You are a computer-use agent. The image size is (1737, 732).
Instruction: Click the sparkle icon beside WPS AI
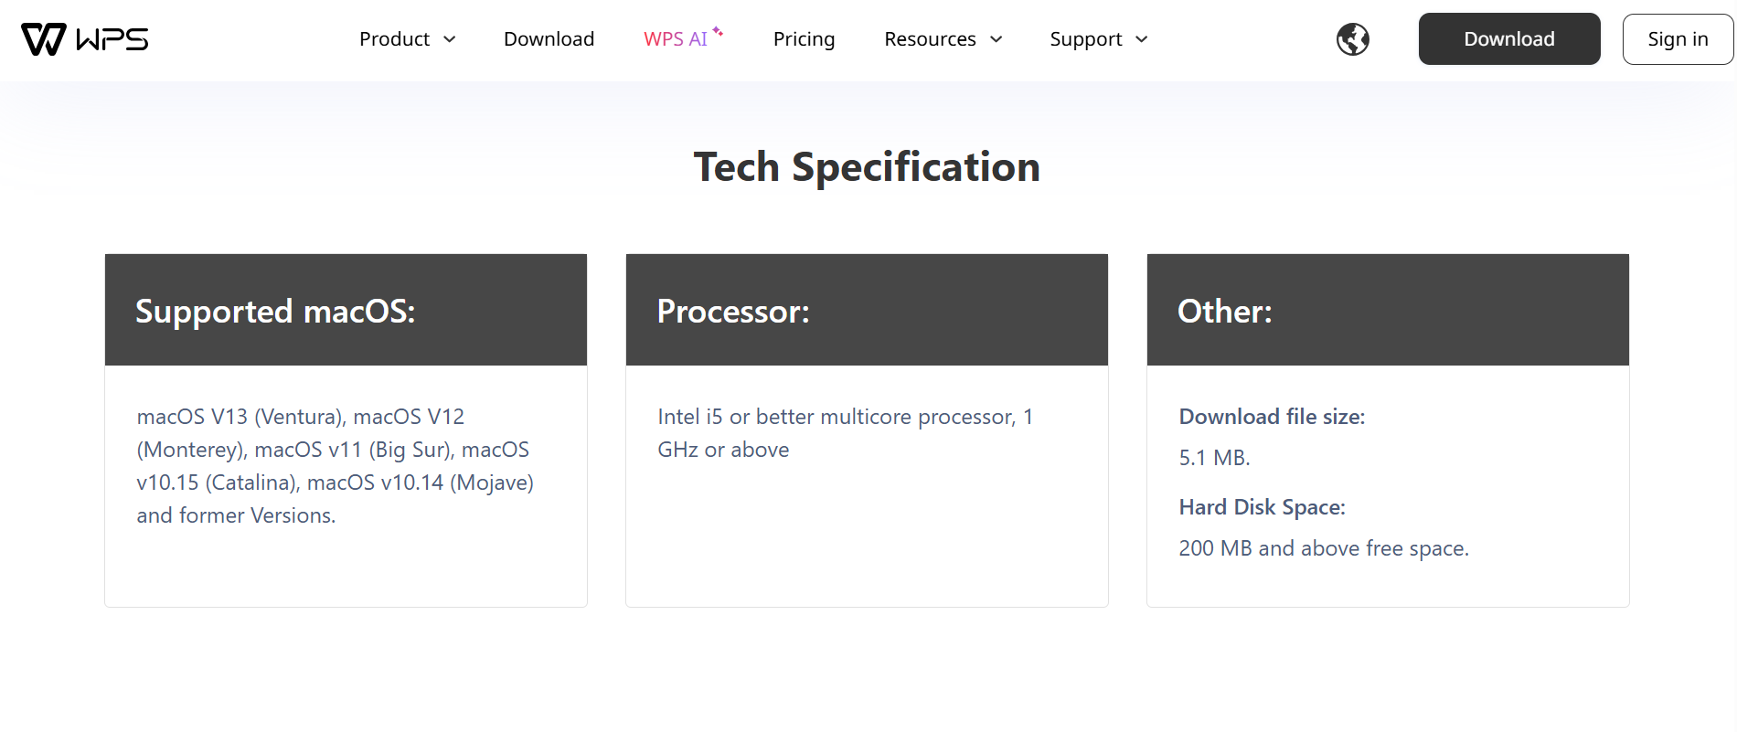pos(718,32)
